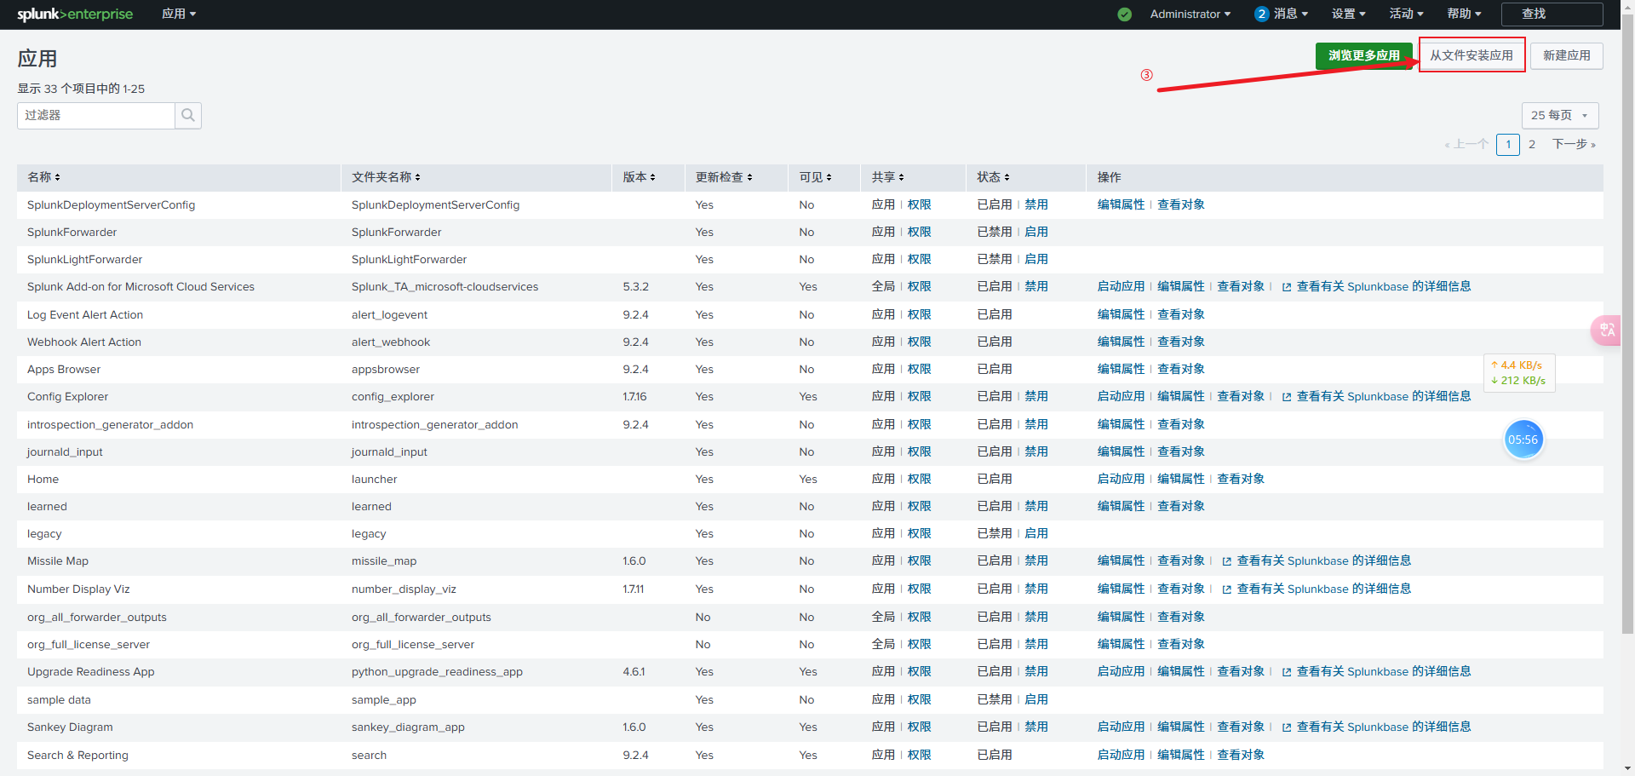This screenshot has height=776, width=1635.
Task: Click external-link icon in Config Explorer row
Action: (1287, 398)
